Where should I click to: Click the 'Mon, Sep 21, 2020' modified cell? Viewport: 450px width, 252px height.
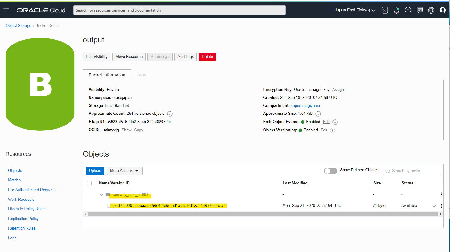coord(312,206)
